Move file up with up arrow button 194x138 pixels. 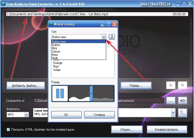[171, 85]
